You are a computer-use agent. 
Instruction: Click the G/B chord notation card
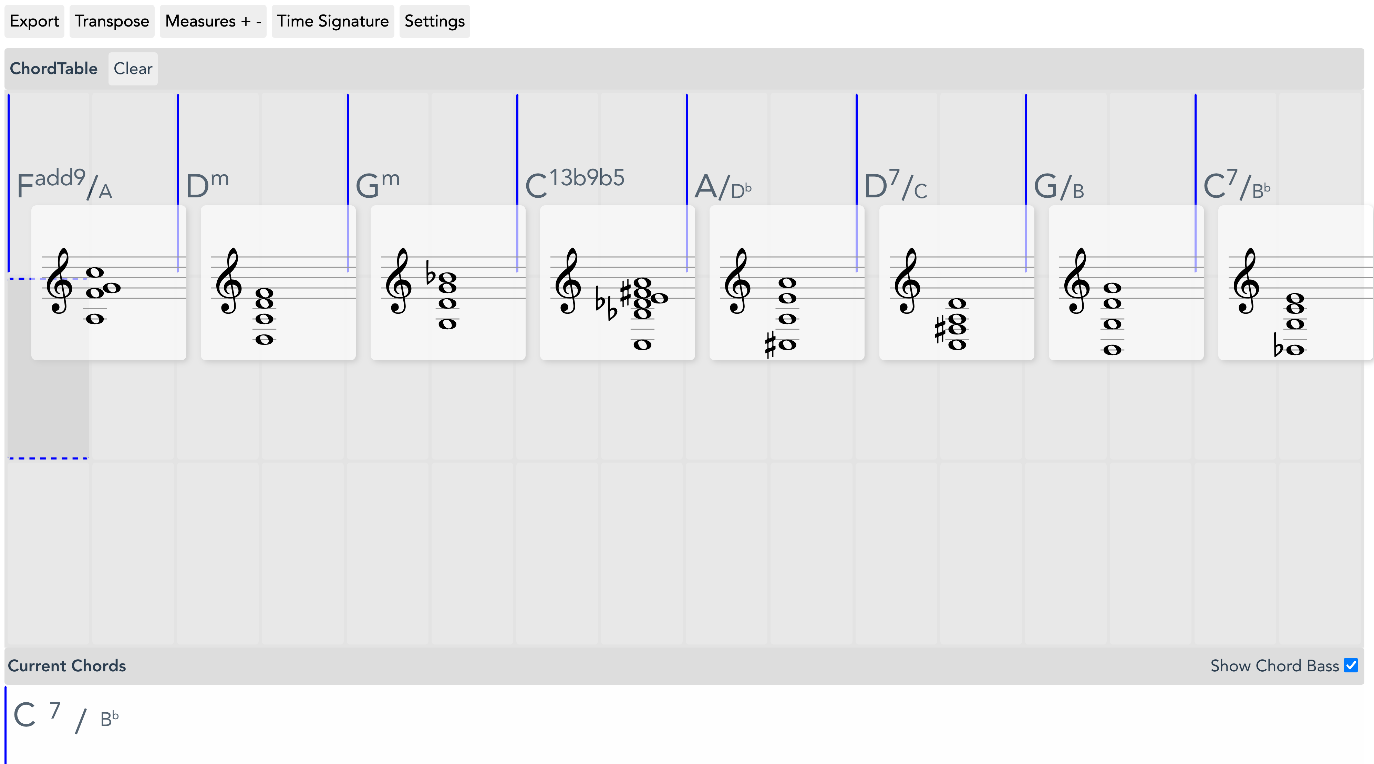click(1126, 283)
